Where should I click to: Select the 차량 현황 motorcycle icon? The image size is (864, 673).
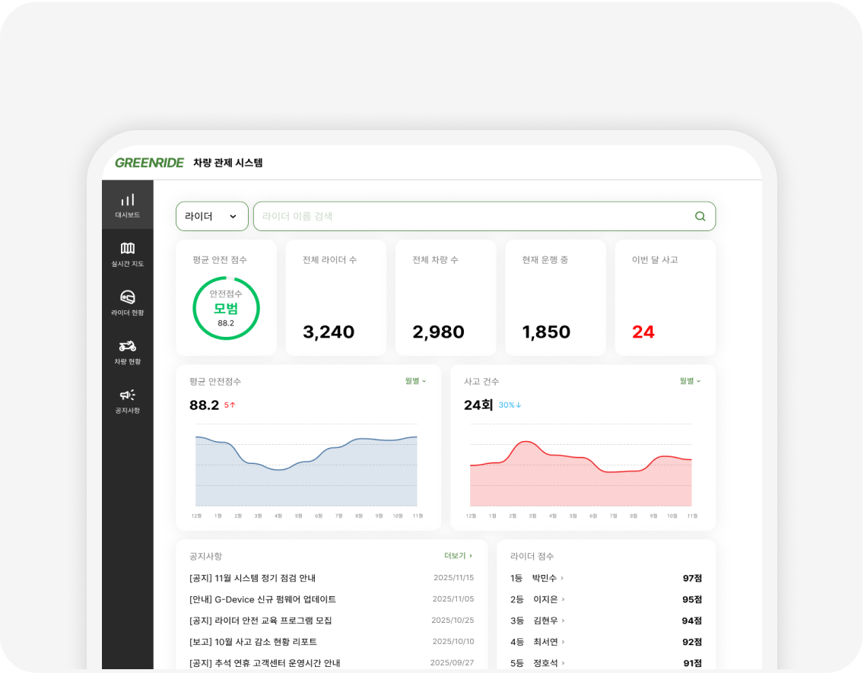pos(128,347)
